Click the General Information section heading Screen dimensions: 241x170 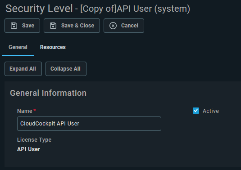pos(48,93)
